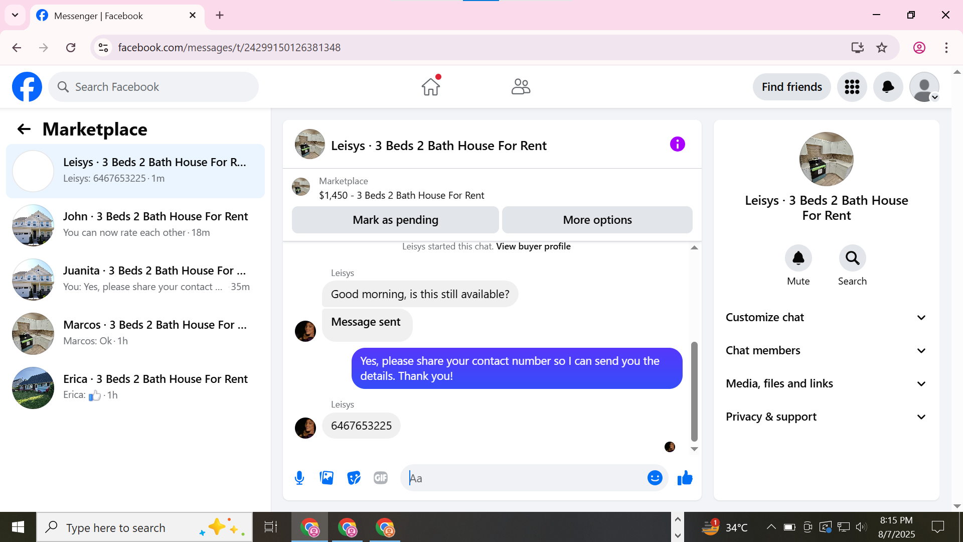963x542 pixels.
Task: Open volume control in tray
Action: click(861, 527)
